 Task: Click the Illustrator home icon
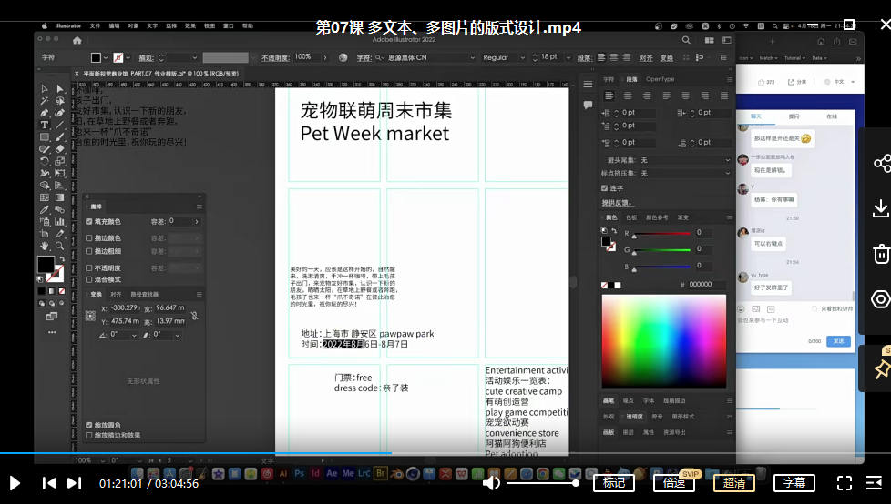pyautogui.click(x=77, y=41)
